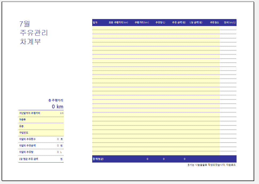The width and height of the screenshot is (259, 184).
Task: Select the 주유량(L) column header
Action: click(160, 23)
